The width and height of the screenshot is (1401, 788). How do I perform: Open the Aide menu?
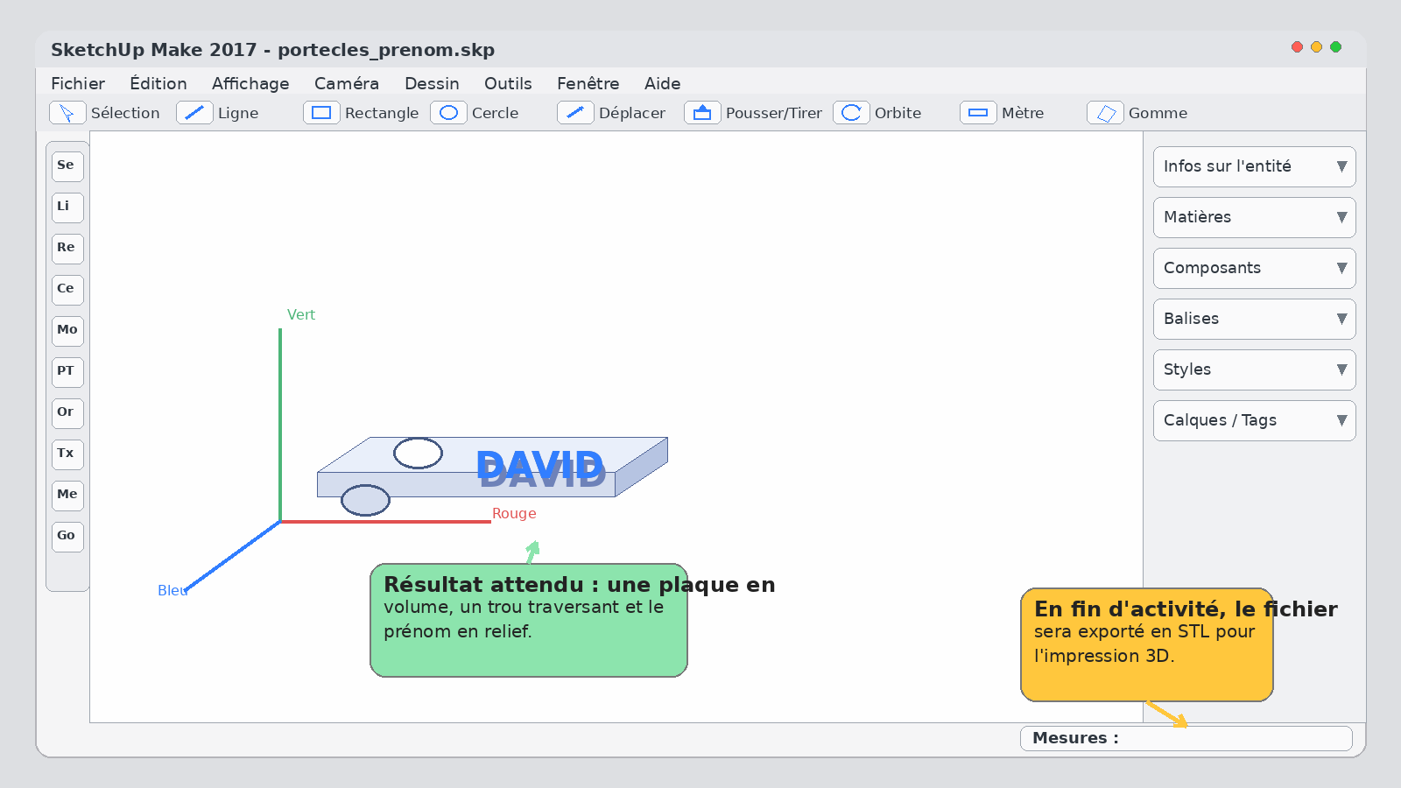point(663,83)
